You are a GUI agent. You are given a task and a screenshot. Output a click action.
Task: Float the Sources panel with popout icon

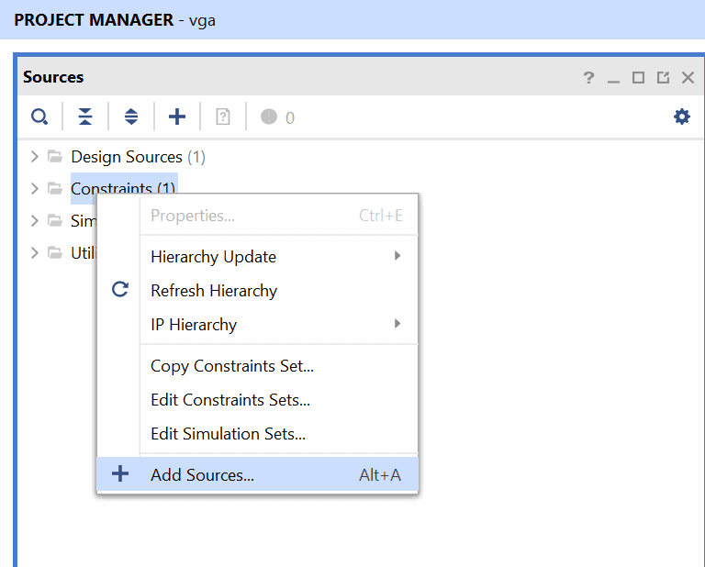[x=663, y=78]
